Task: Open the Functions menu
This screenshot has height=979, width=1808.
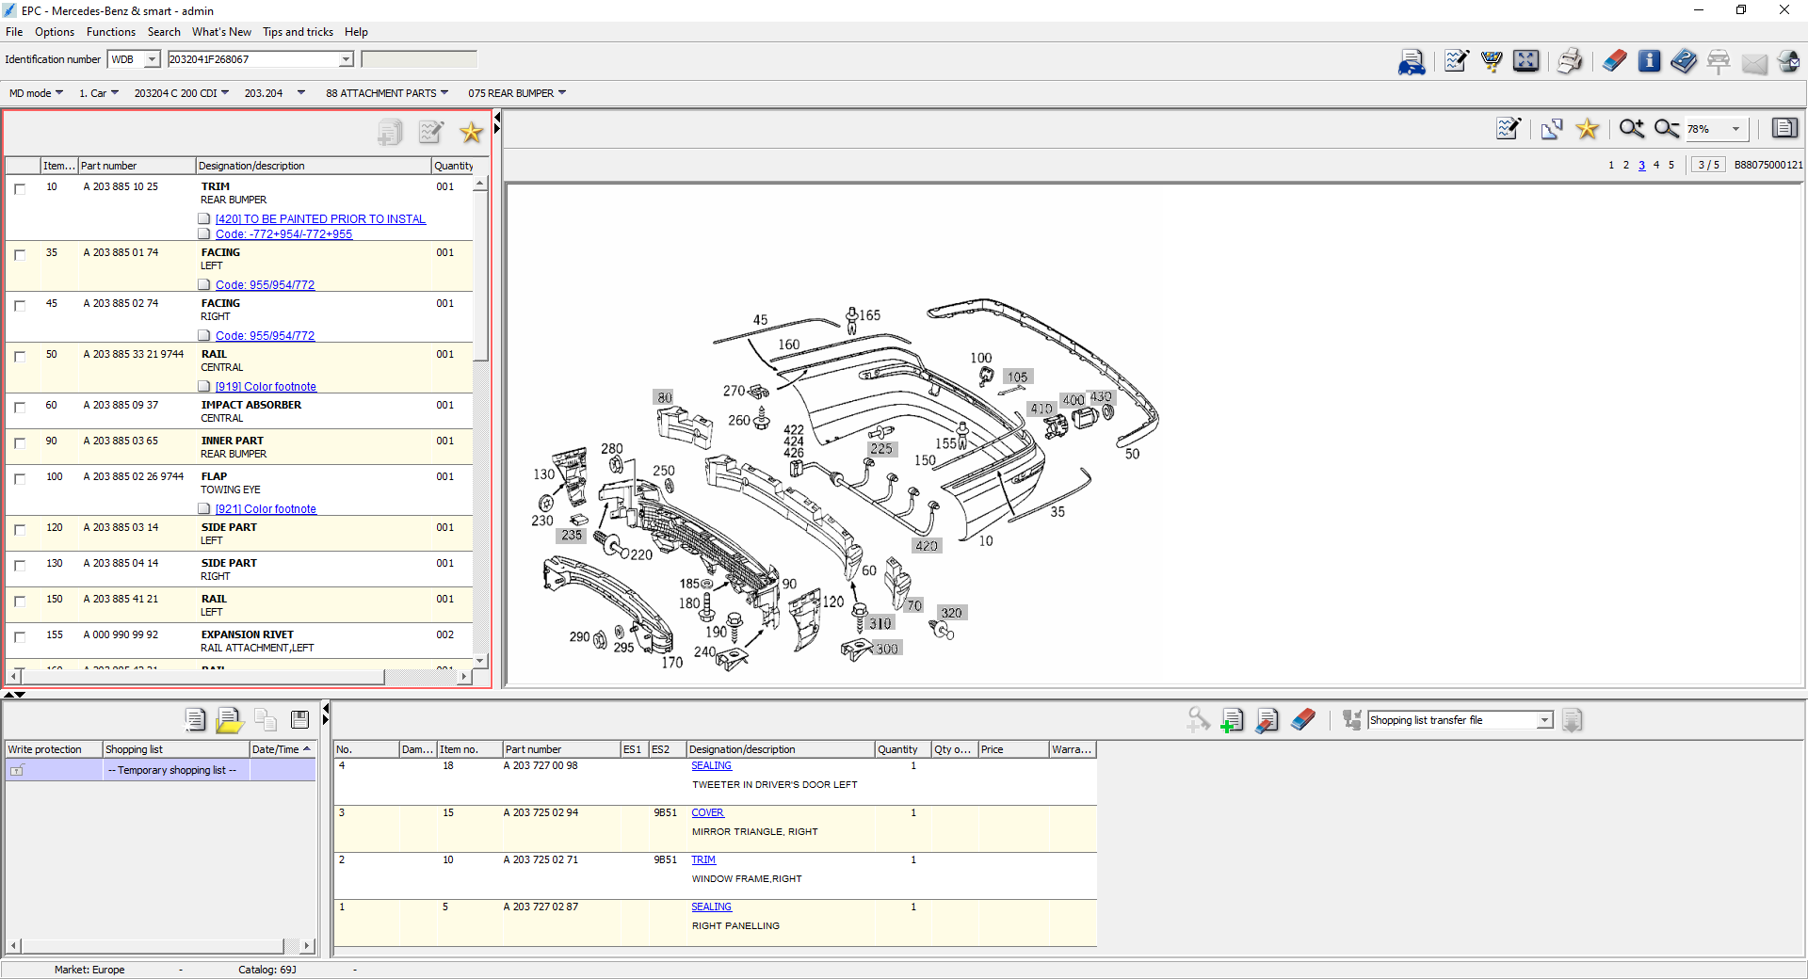Action: 111,32
